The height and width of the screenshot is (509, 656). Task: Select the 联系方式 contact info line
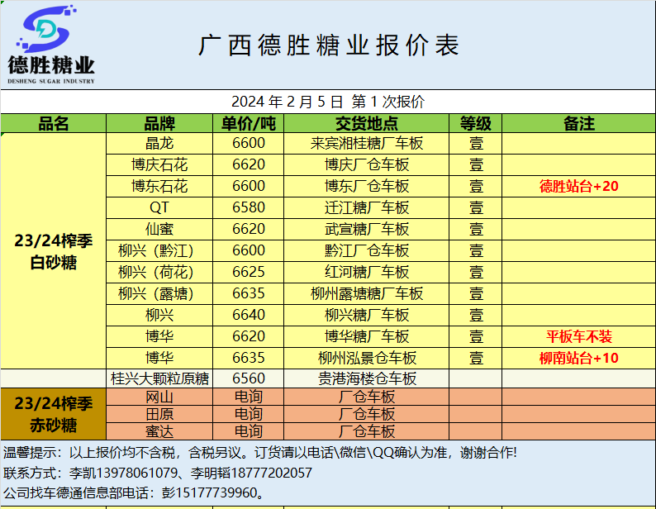[159, 473]
